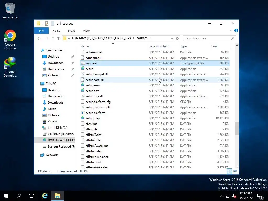Select the setup application icon
The width and height of the screenshot is (268, 201).
83,69
